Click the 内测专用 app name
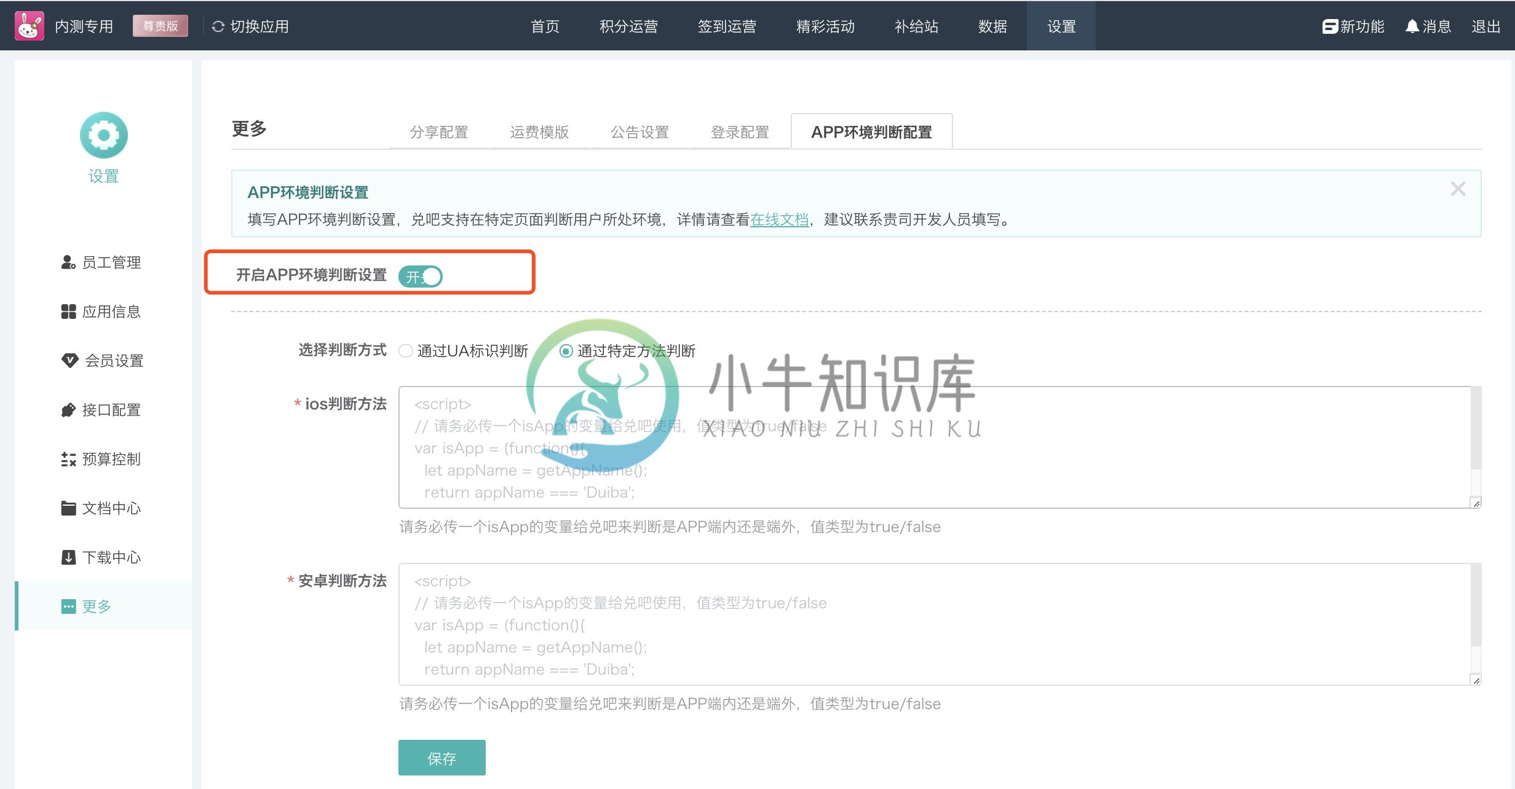Screen dimensions: 1515x789 coord(84,26)
